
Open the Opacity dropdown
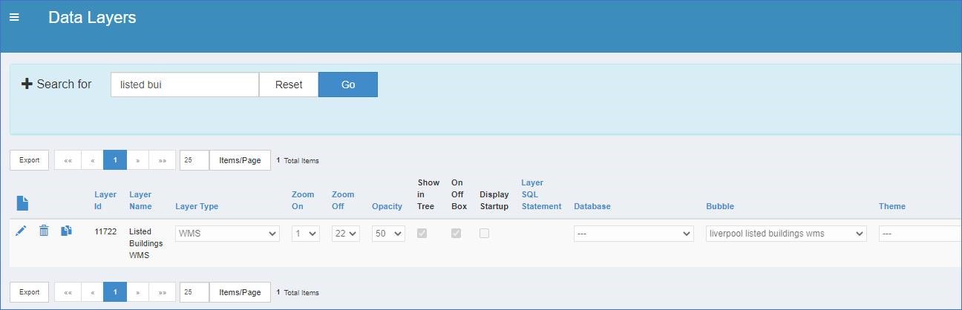(x=388, y=234)
